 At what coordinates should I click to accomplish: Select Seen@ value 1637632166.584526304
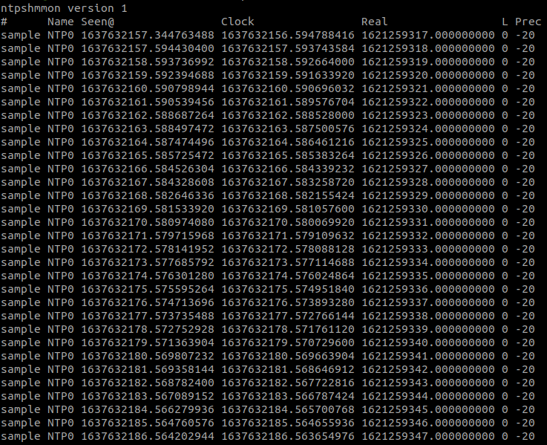(148, 169)
